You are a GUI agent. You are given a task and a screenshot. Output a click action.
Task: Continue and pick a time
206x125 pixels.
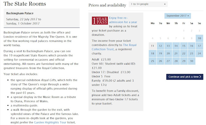(185, 77)
